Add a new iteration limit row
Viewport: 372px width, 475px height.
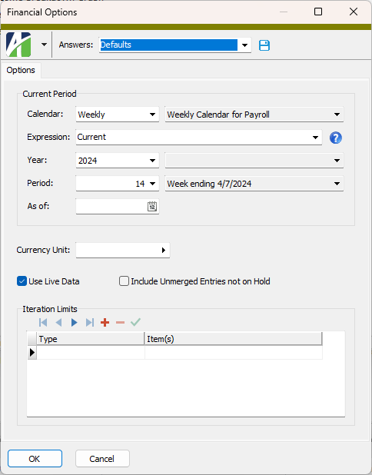(105, 322)
